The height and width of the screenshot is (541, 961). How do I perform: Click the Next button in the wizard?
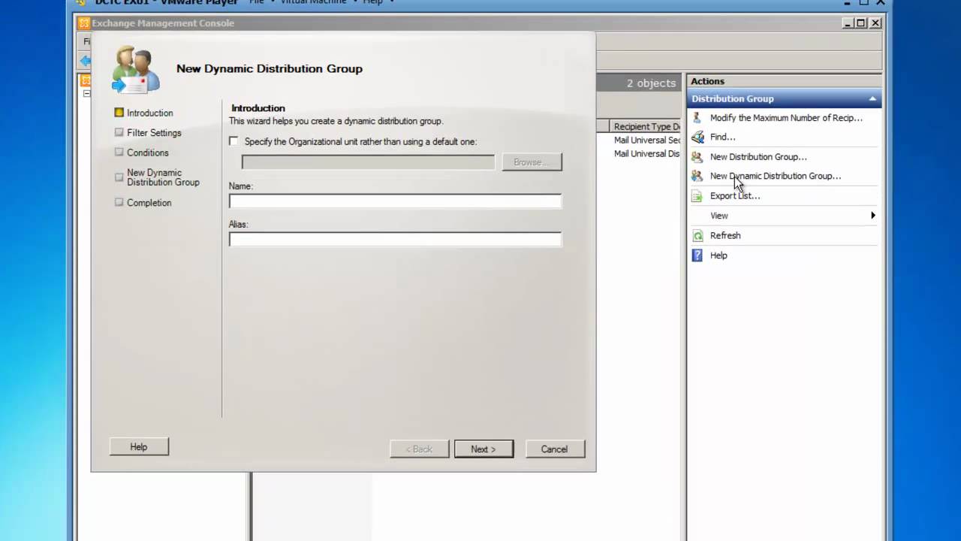484,449
